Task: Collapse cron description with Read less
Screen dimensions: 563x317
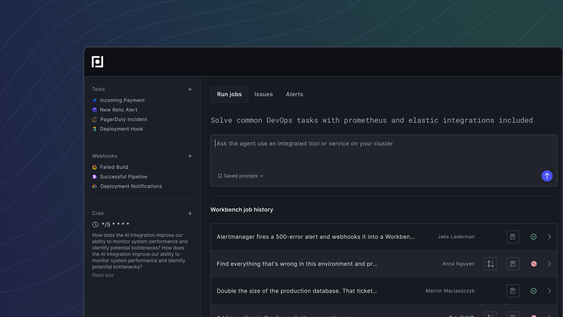Action: click(x=103, y=275)
